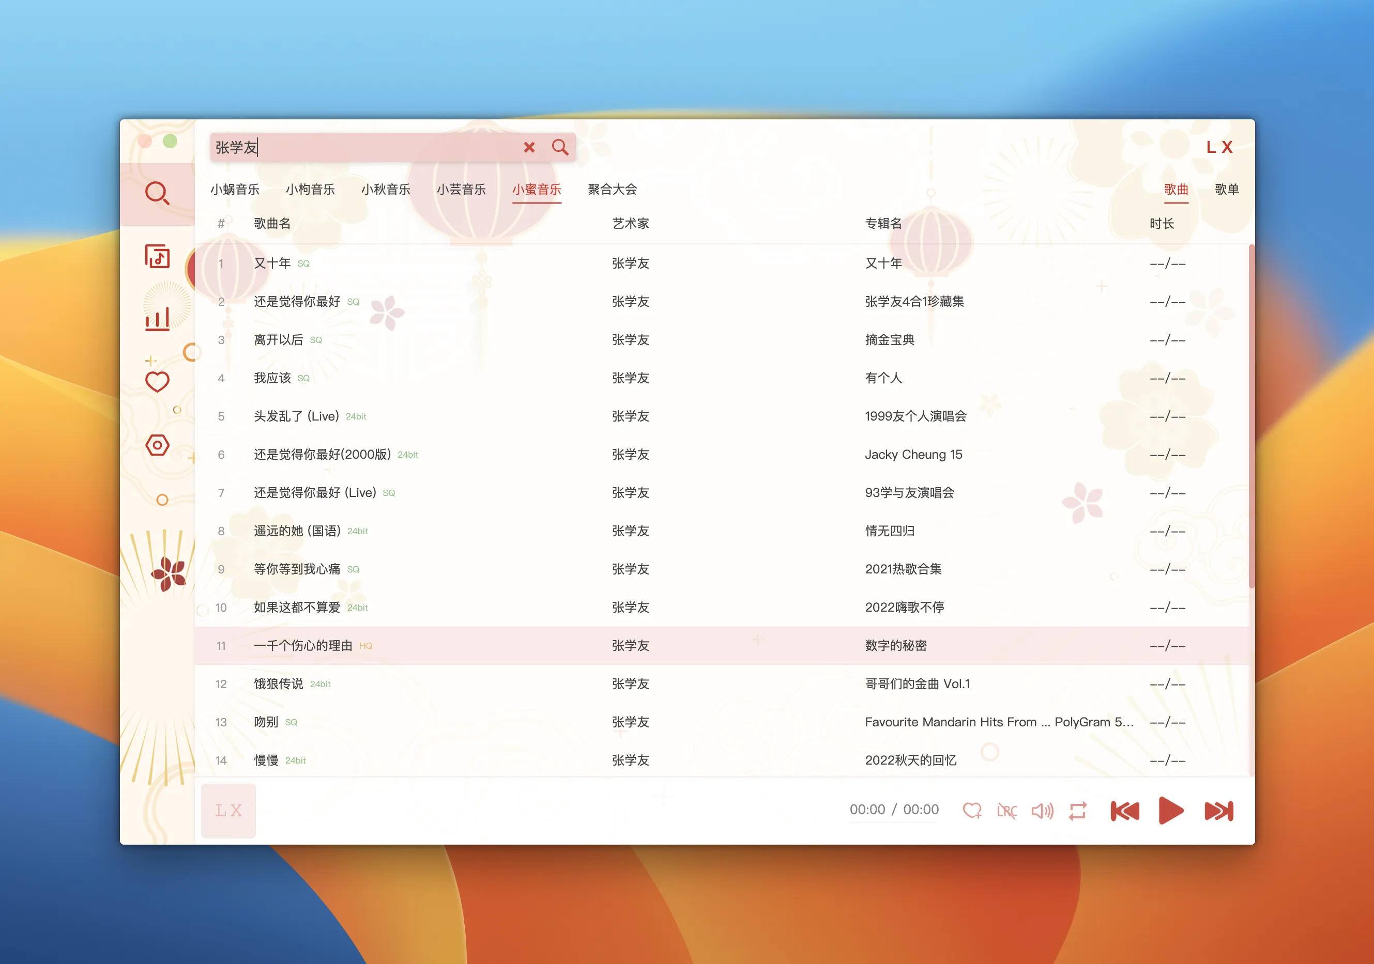Screen dimensions: 1374x964
Task: Switch to the 歌单 results tab
Action: click(x=1227, y=190)
